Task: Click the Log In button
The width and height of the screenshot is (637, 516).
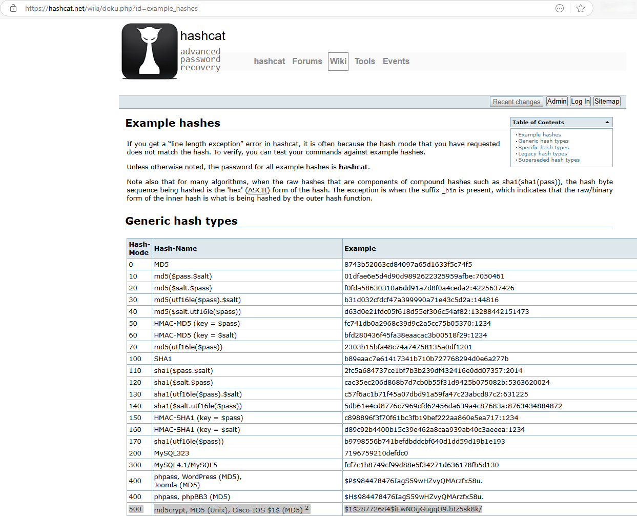Action: pos(581,102)
